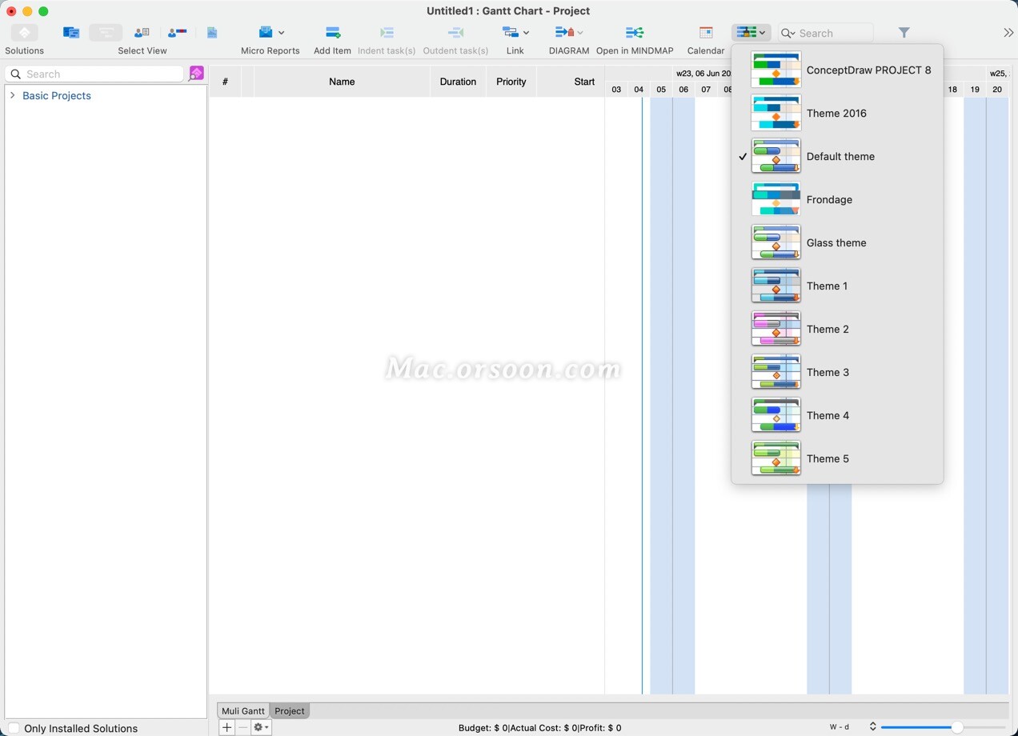Open the Solutions panel button

click(24, 33)
